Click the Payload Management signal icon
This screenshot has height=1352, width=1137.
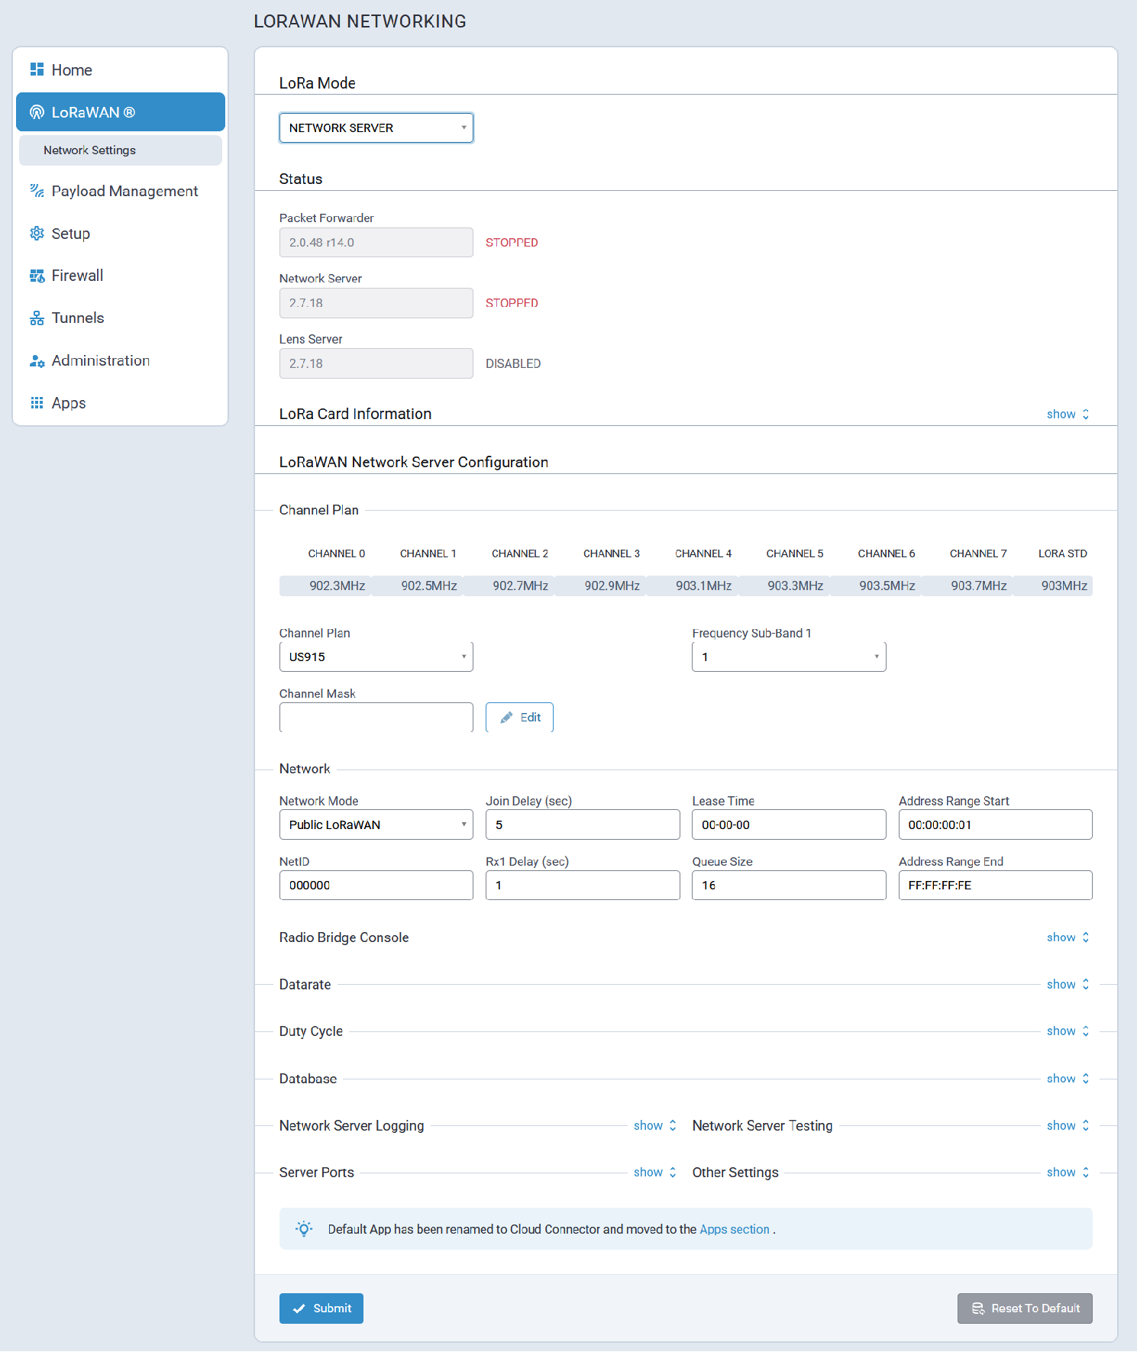(x=37, y=191)
